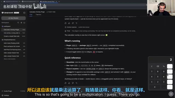
Task: Click calculator percent key
Action: (164, 66)
